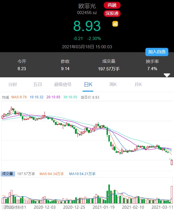
Task: Click the -2.30% change percentage
Action: pyautogui.click(x=94, y=39)
